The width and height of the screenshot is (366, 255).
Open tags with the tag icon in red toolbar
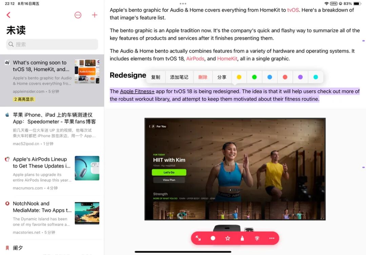[242, 238]
